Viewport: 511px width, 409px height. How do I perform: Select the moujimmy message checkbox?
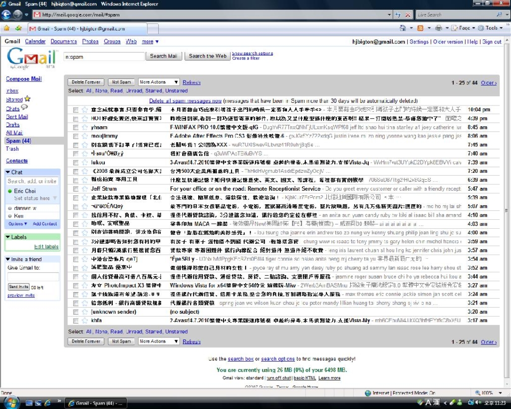[76, 136]
